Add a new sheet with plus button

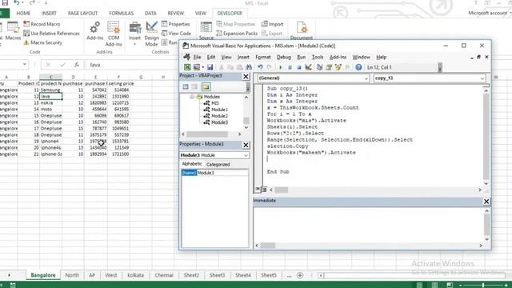pos(300,275)
